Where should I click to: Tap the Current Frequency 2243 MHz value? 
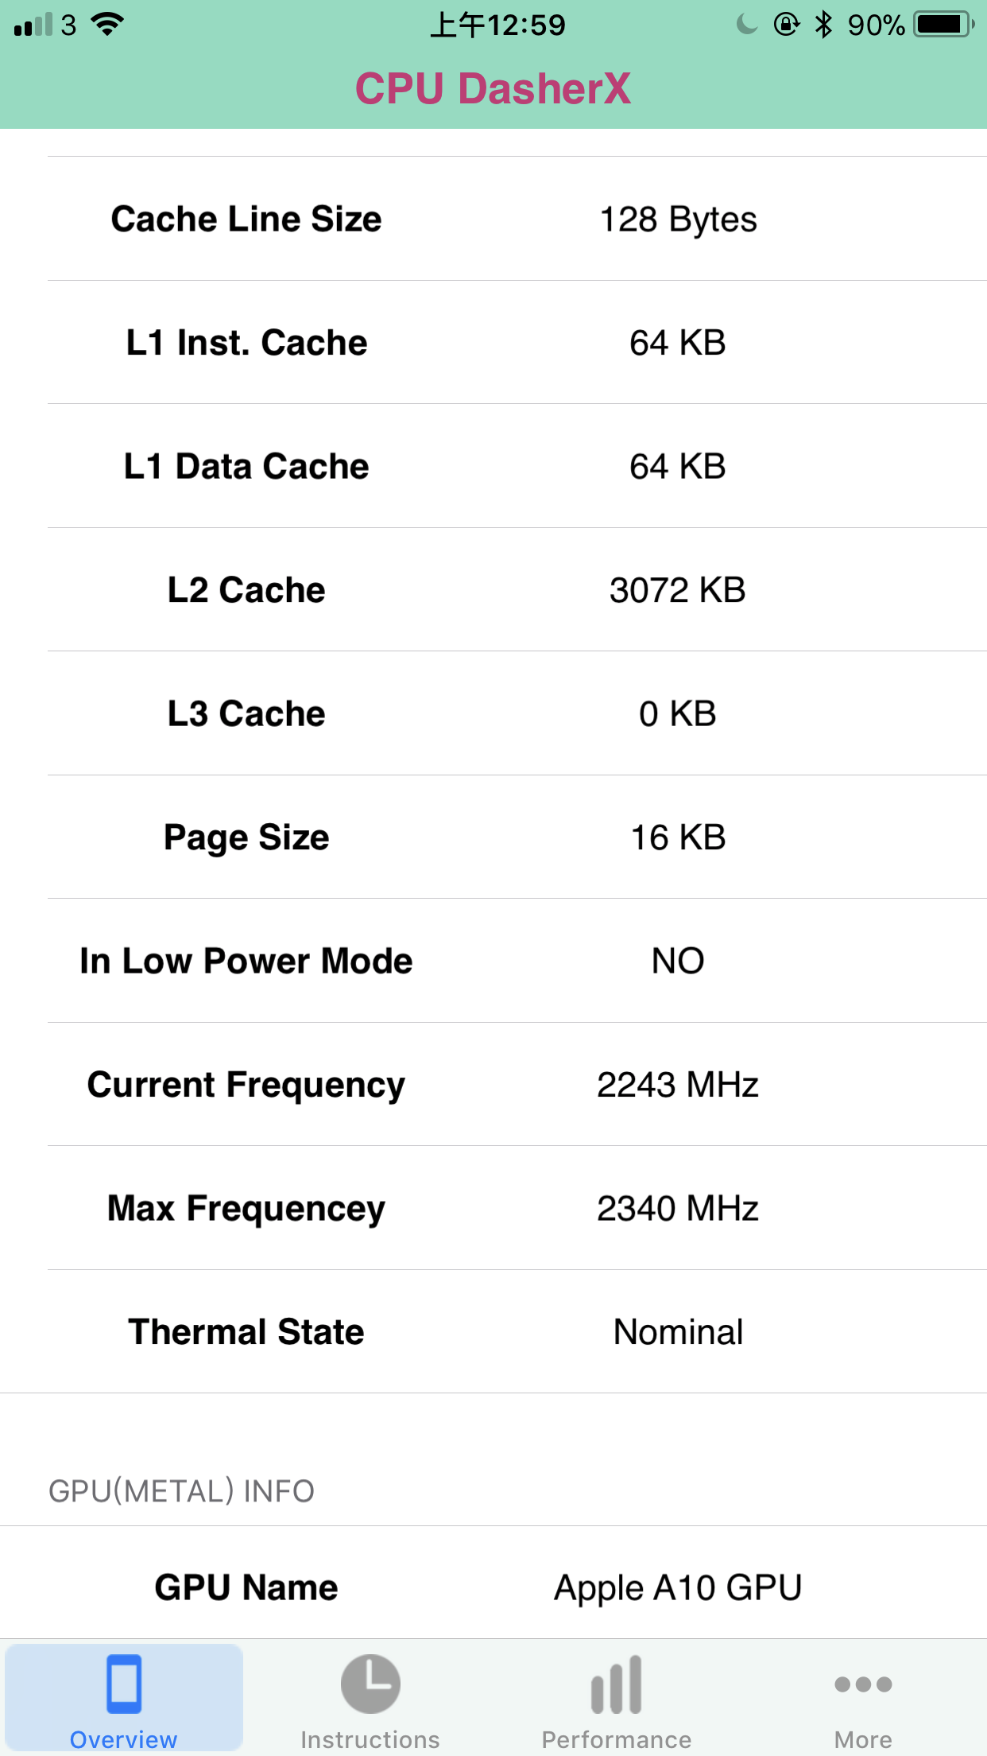tap(678, 1085)
